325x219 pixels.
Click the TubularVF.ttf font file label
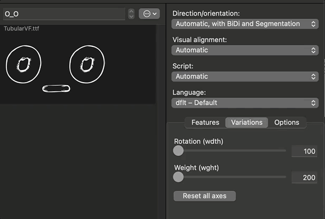(x=22, y=28)
